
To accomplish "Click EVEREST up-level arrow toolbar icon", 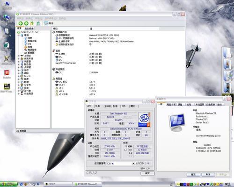I will tap(32, 23).
